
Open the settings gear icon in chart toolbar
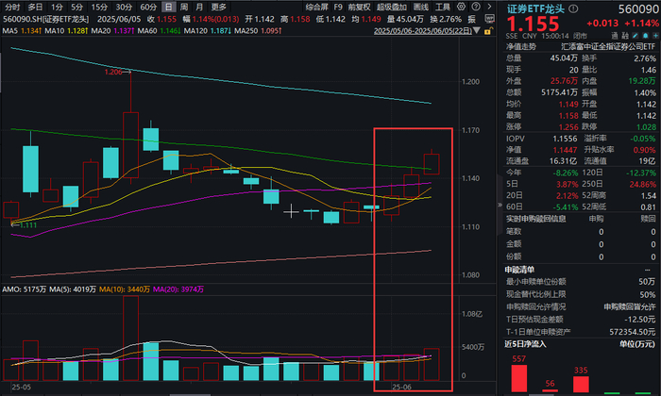tap(462, 7)
